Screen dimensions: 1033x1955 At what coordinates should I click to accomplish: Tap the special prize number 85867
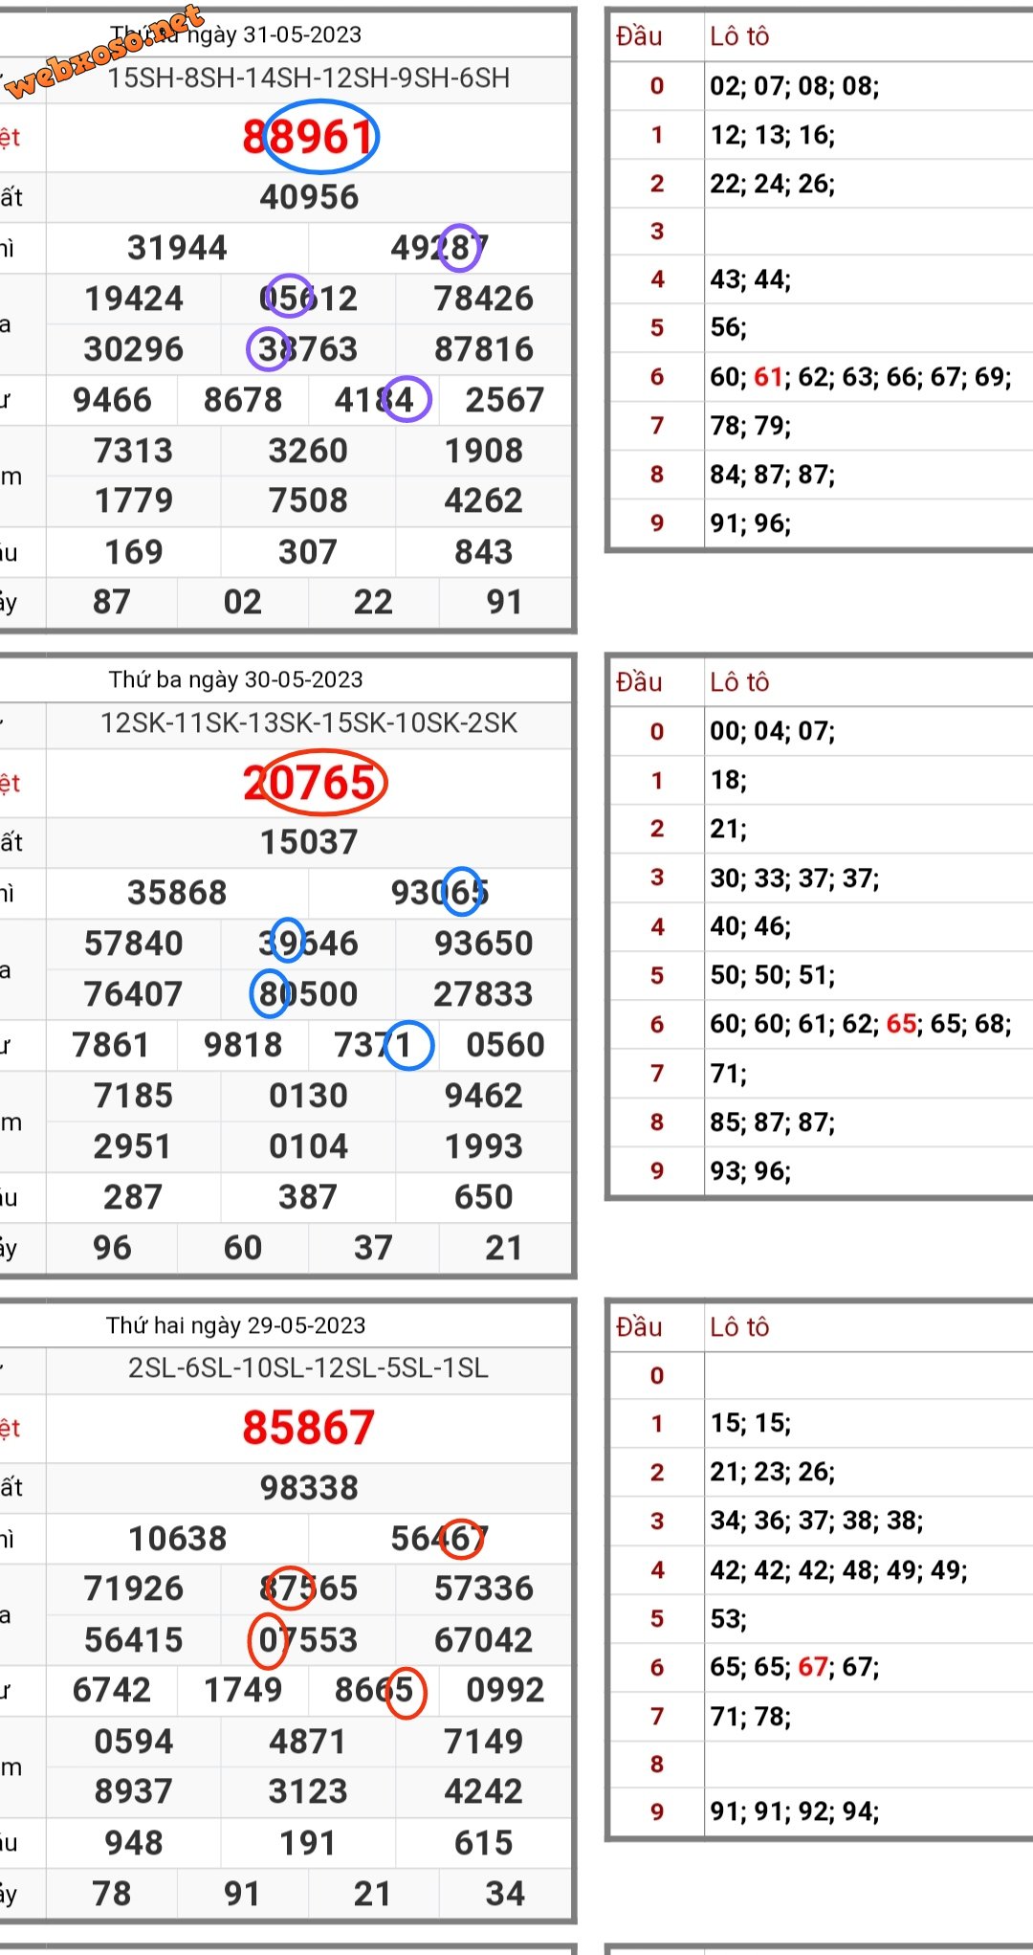(308, 1428)
